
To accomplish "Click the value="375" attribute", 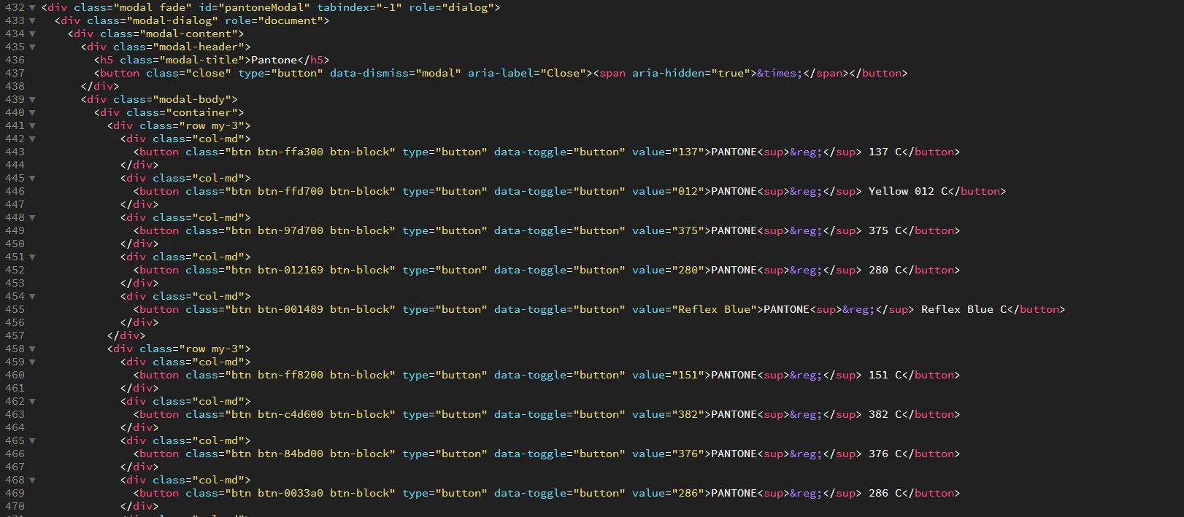I will (668, 230).
